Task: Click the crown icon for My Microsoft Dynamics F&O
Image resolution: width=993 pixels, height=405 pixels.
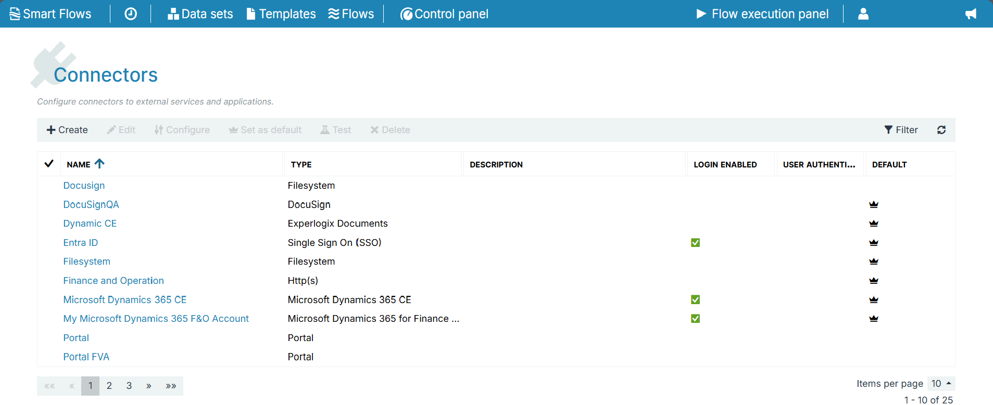Action: tap(874, 319)
